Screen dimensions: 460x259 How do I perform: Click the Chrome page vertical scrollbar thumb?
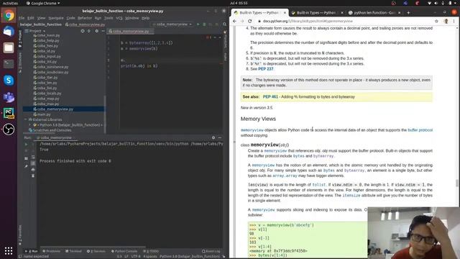pyautogui.click(x=457, y=183)
